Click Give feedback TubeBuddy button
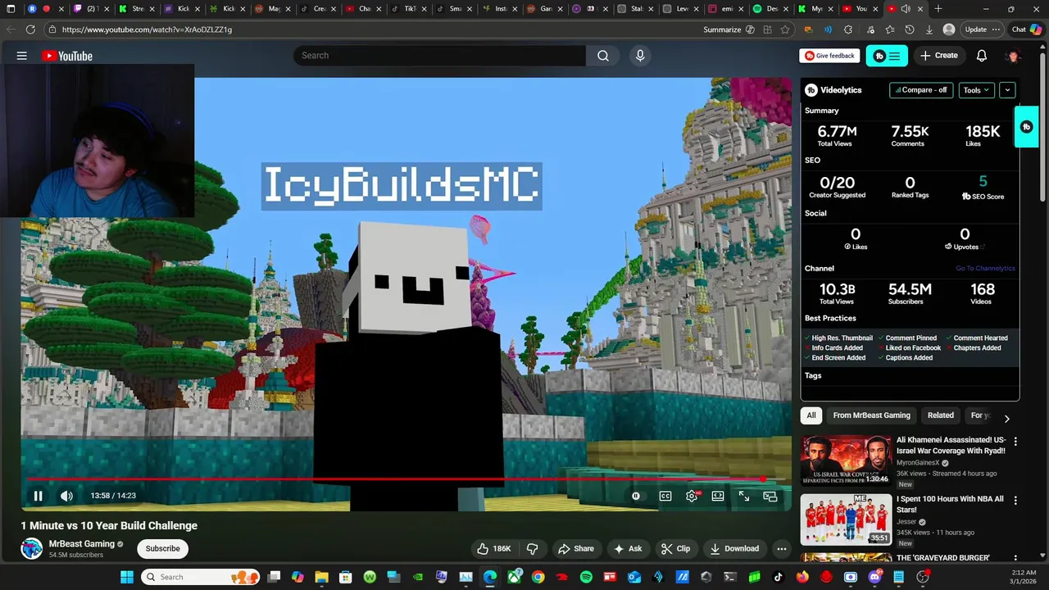Viewport: 1049px width, 590px height. coord(829,56)
